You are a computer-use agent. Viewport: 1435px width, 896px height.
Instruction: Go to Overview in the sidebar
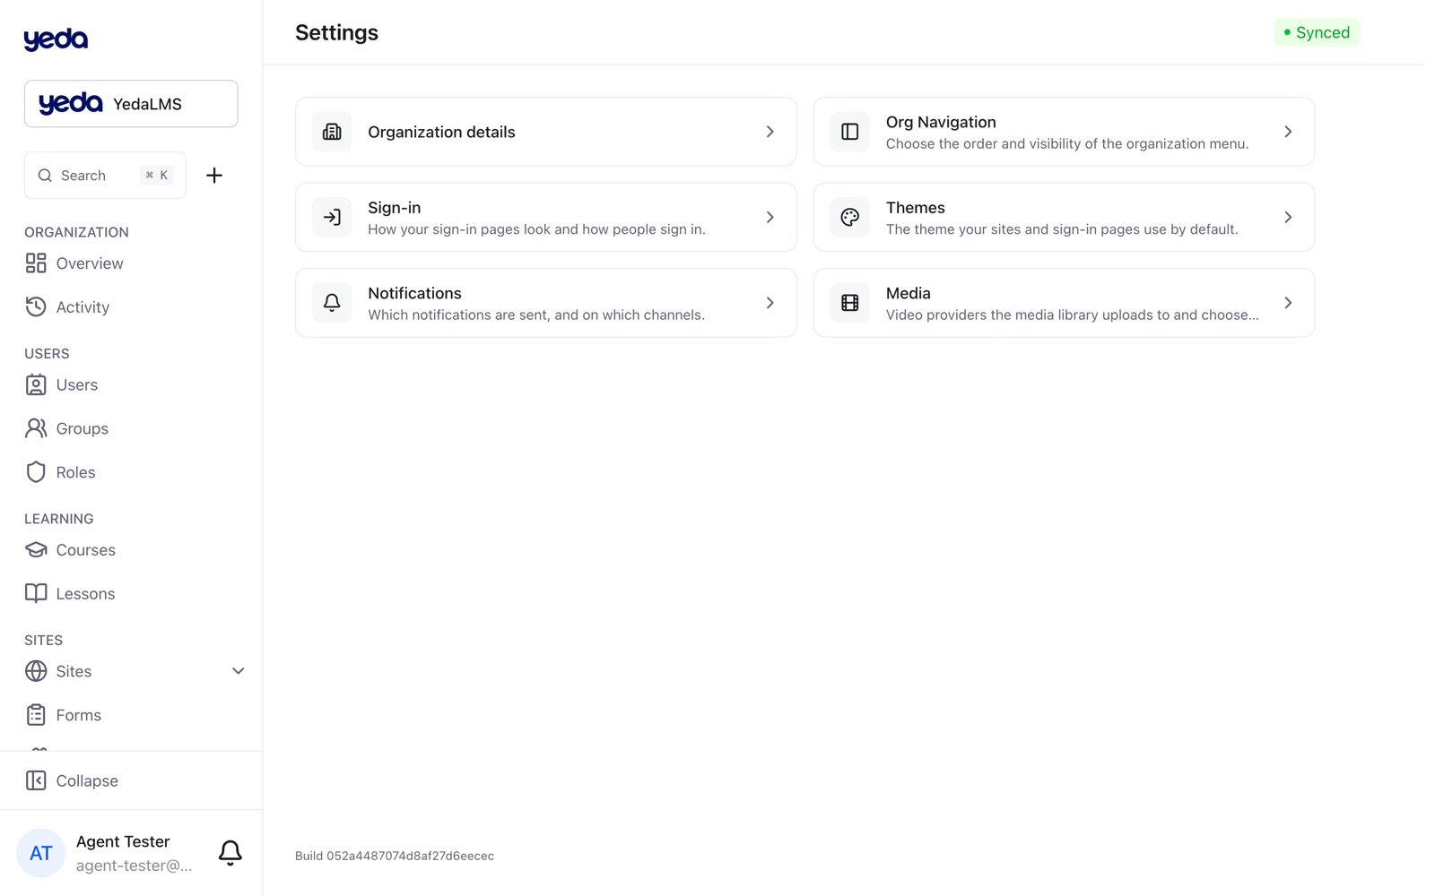pyautogui.click(x=90, y=263)
